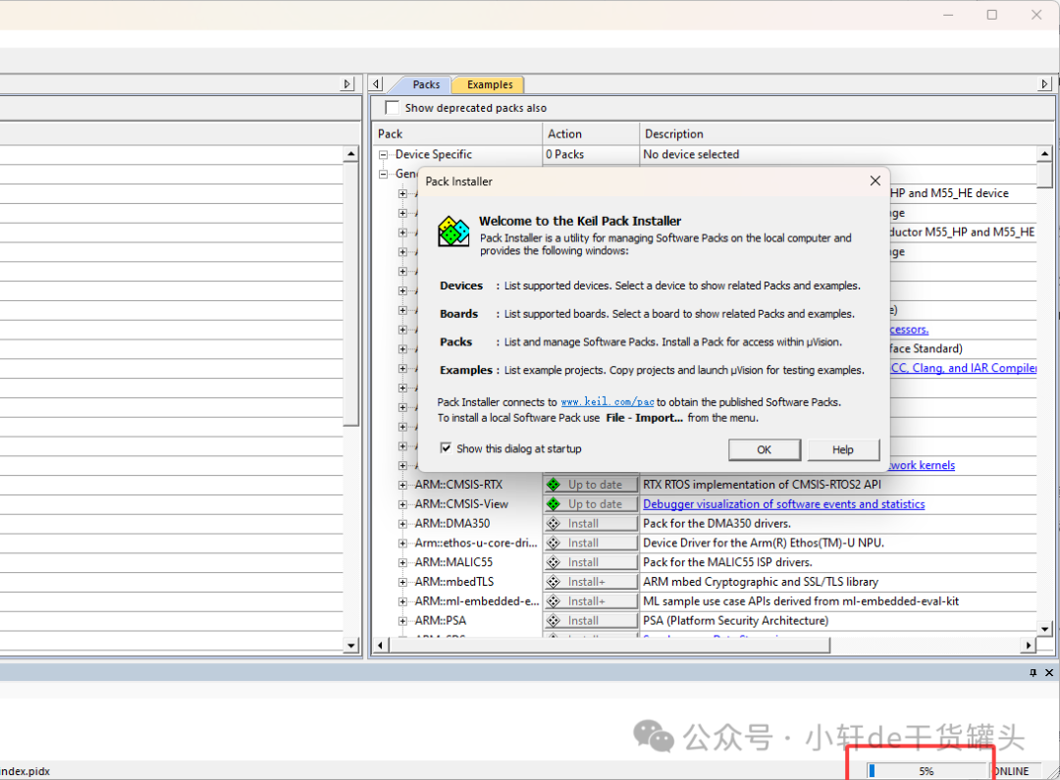Select the Packs tab
The image size is (1060, 780).
coord(428,84)
